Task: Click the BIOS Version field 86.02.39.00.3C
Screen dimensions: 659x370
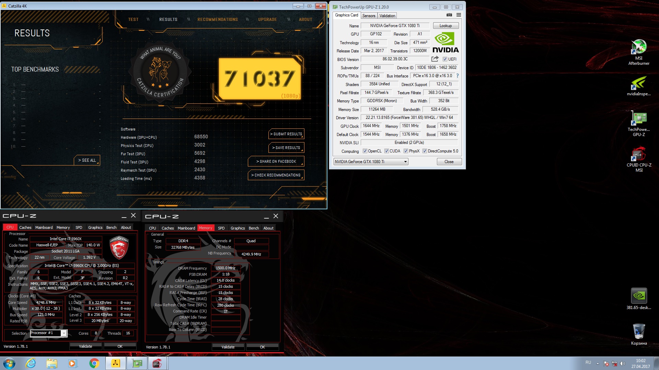Action: click(x=395, y=59)
